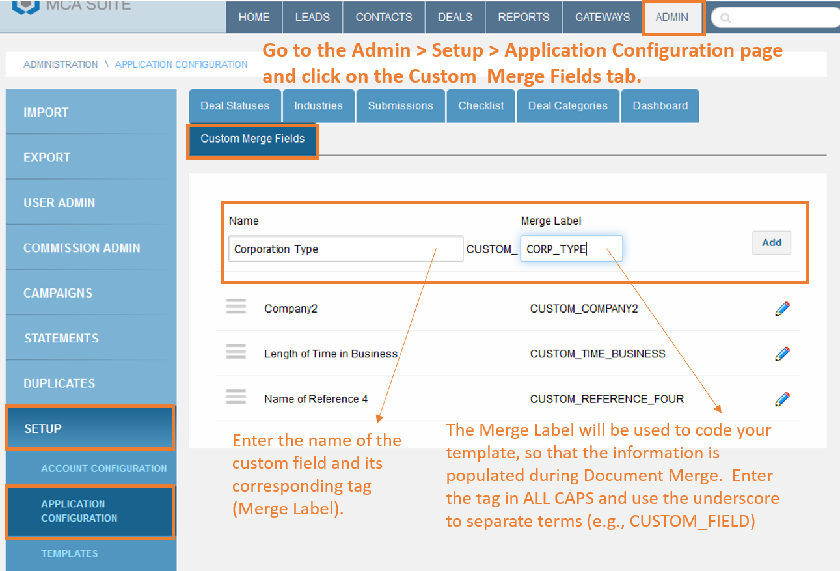Click the Add button
The image size is (840, 571).
coord(772,242)
